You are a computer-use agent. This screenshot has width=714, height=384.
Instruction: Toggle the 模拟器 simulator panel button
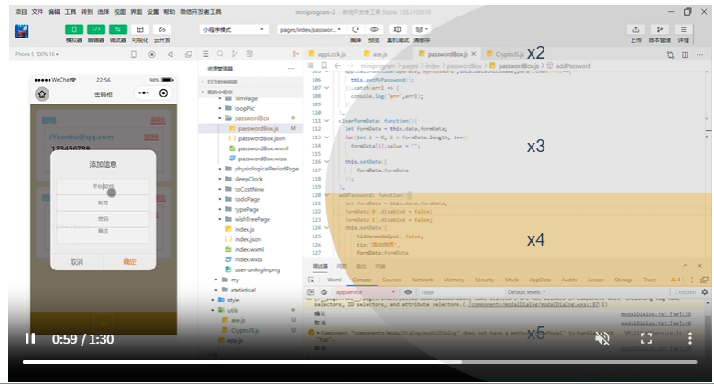[x=74, y=29]
